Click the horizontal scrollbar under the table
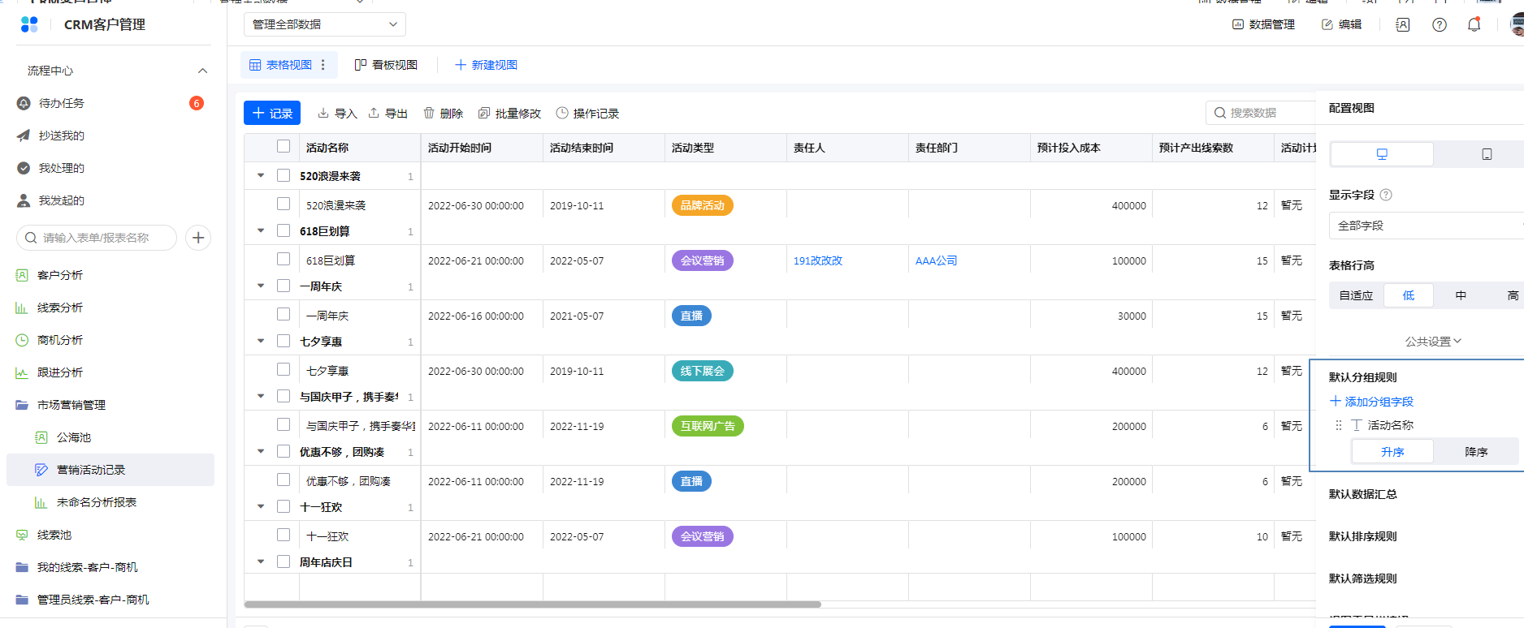Image resolution: width=1524 pixels, height=628 pixels. [532, 604]
